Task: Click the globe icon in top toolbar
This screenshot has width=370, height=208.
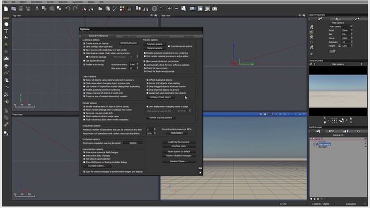Action: (x=154, y=9)
